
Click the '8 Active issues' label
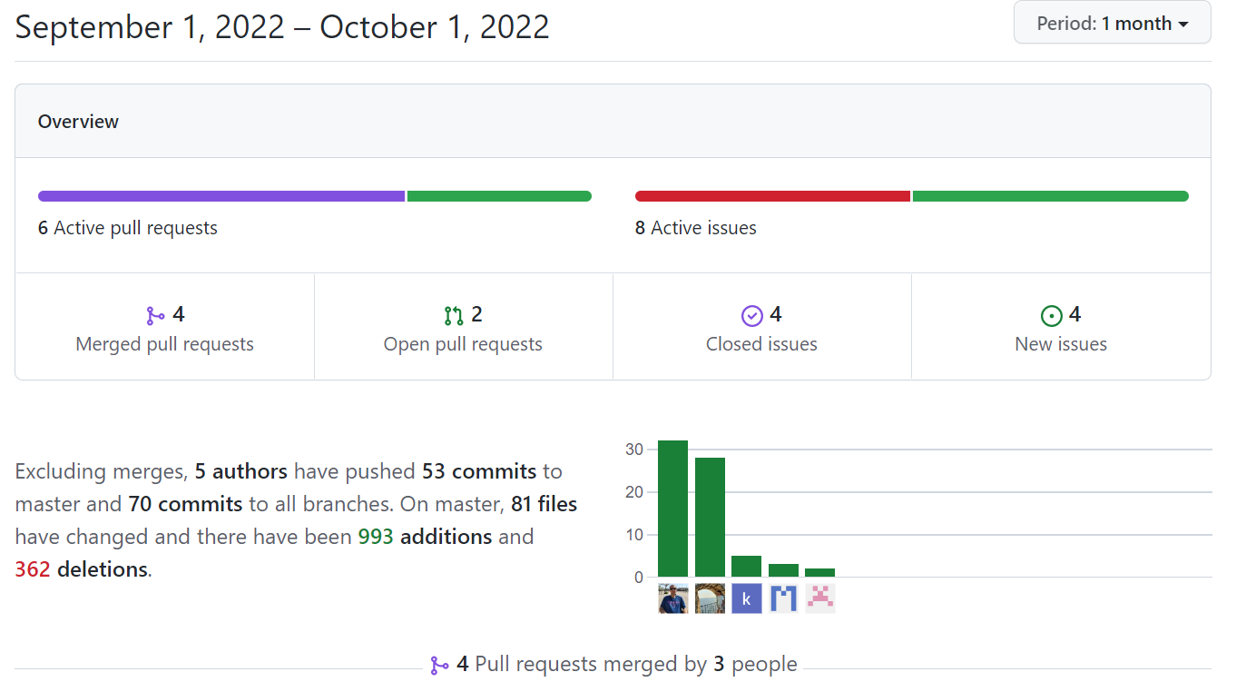(696, 227)
